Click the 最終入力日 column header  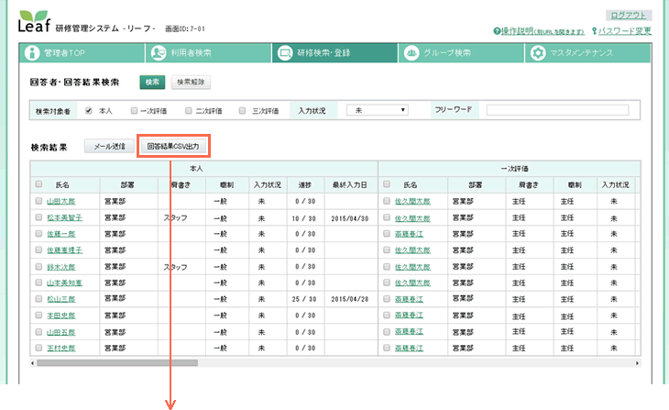[350, 185]
